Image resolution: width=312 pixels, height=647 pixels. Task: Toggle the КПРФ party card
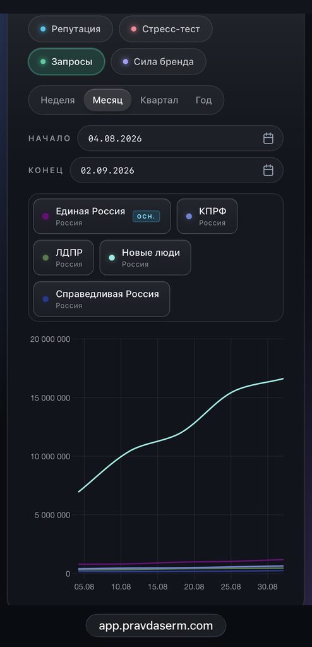tap(207, 216)
